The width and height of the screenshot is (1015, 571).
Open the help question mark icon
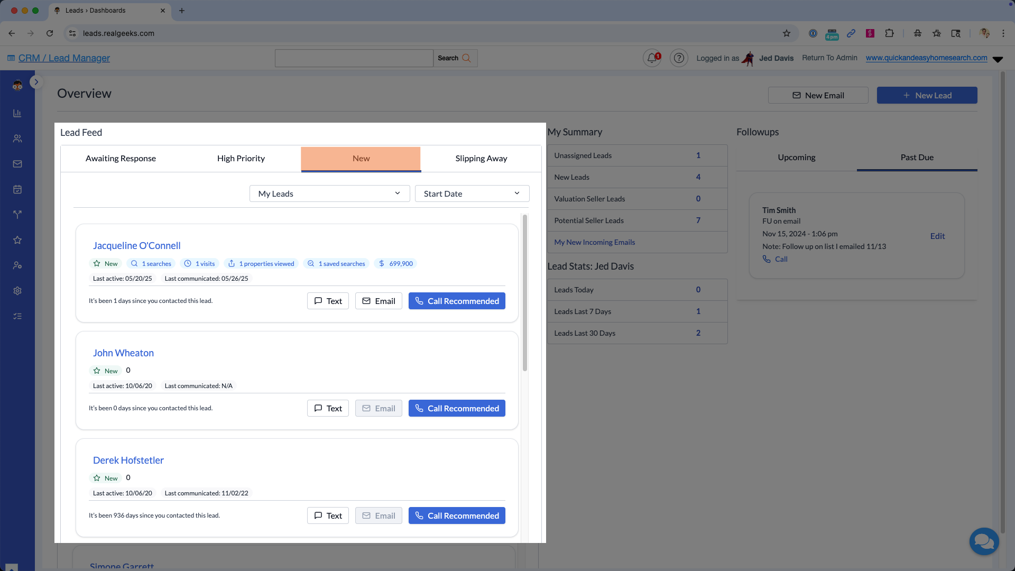pyautogui.click(x=679, y=58)
